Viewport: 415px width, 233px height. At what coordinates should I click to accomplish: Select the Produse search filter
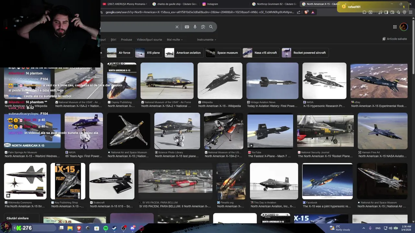point(126,39)
